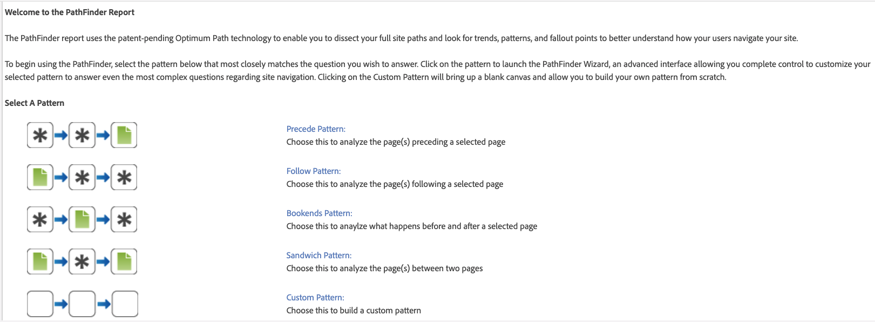This screenshot has width=875, height=322.
Task: Open the Follow Pattern link
Action: point(314,171)
